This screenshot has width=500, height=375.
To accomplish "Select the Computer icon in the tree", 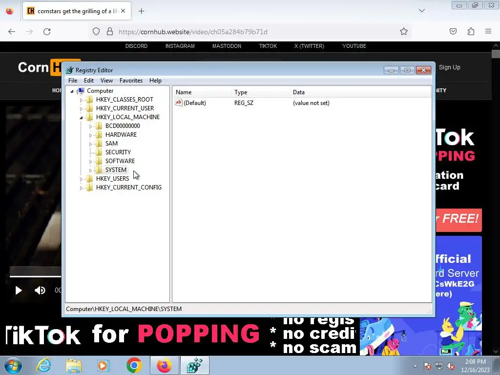I will click(81, 91).
